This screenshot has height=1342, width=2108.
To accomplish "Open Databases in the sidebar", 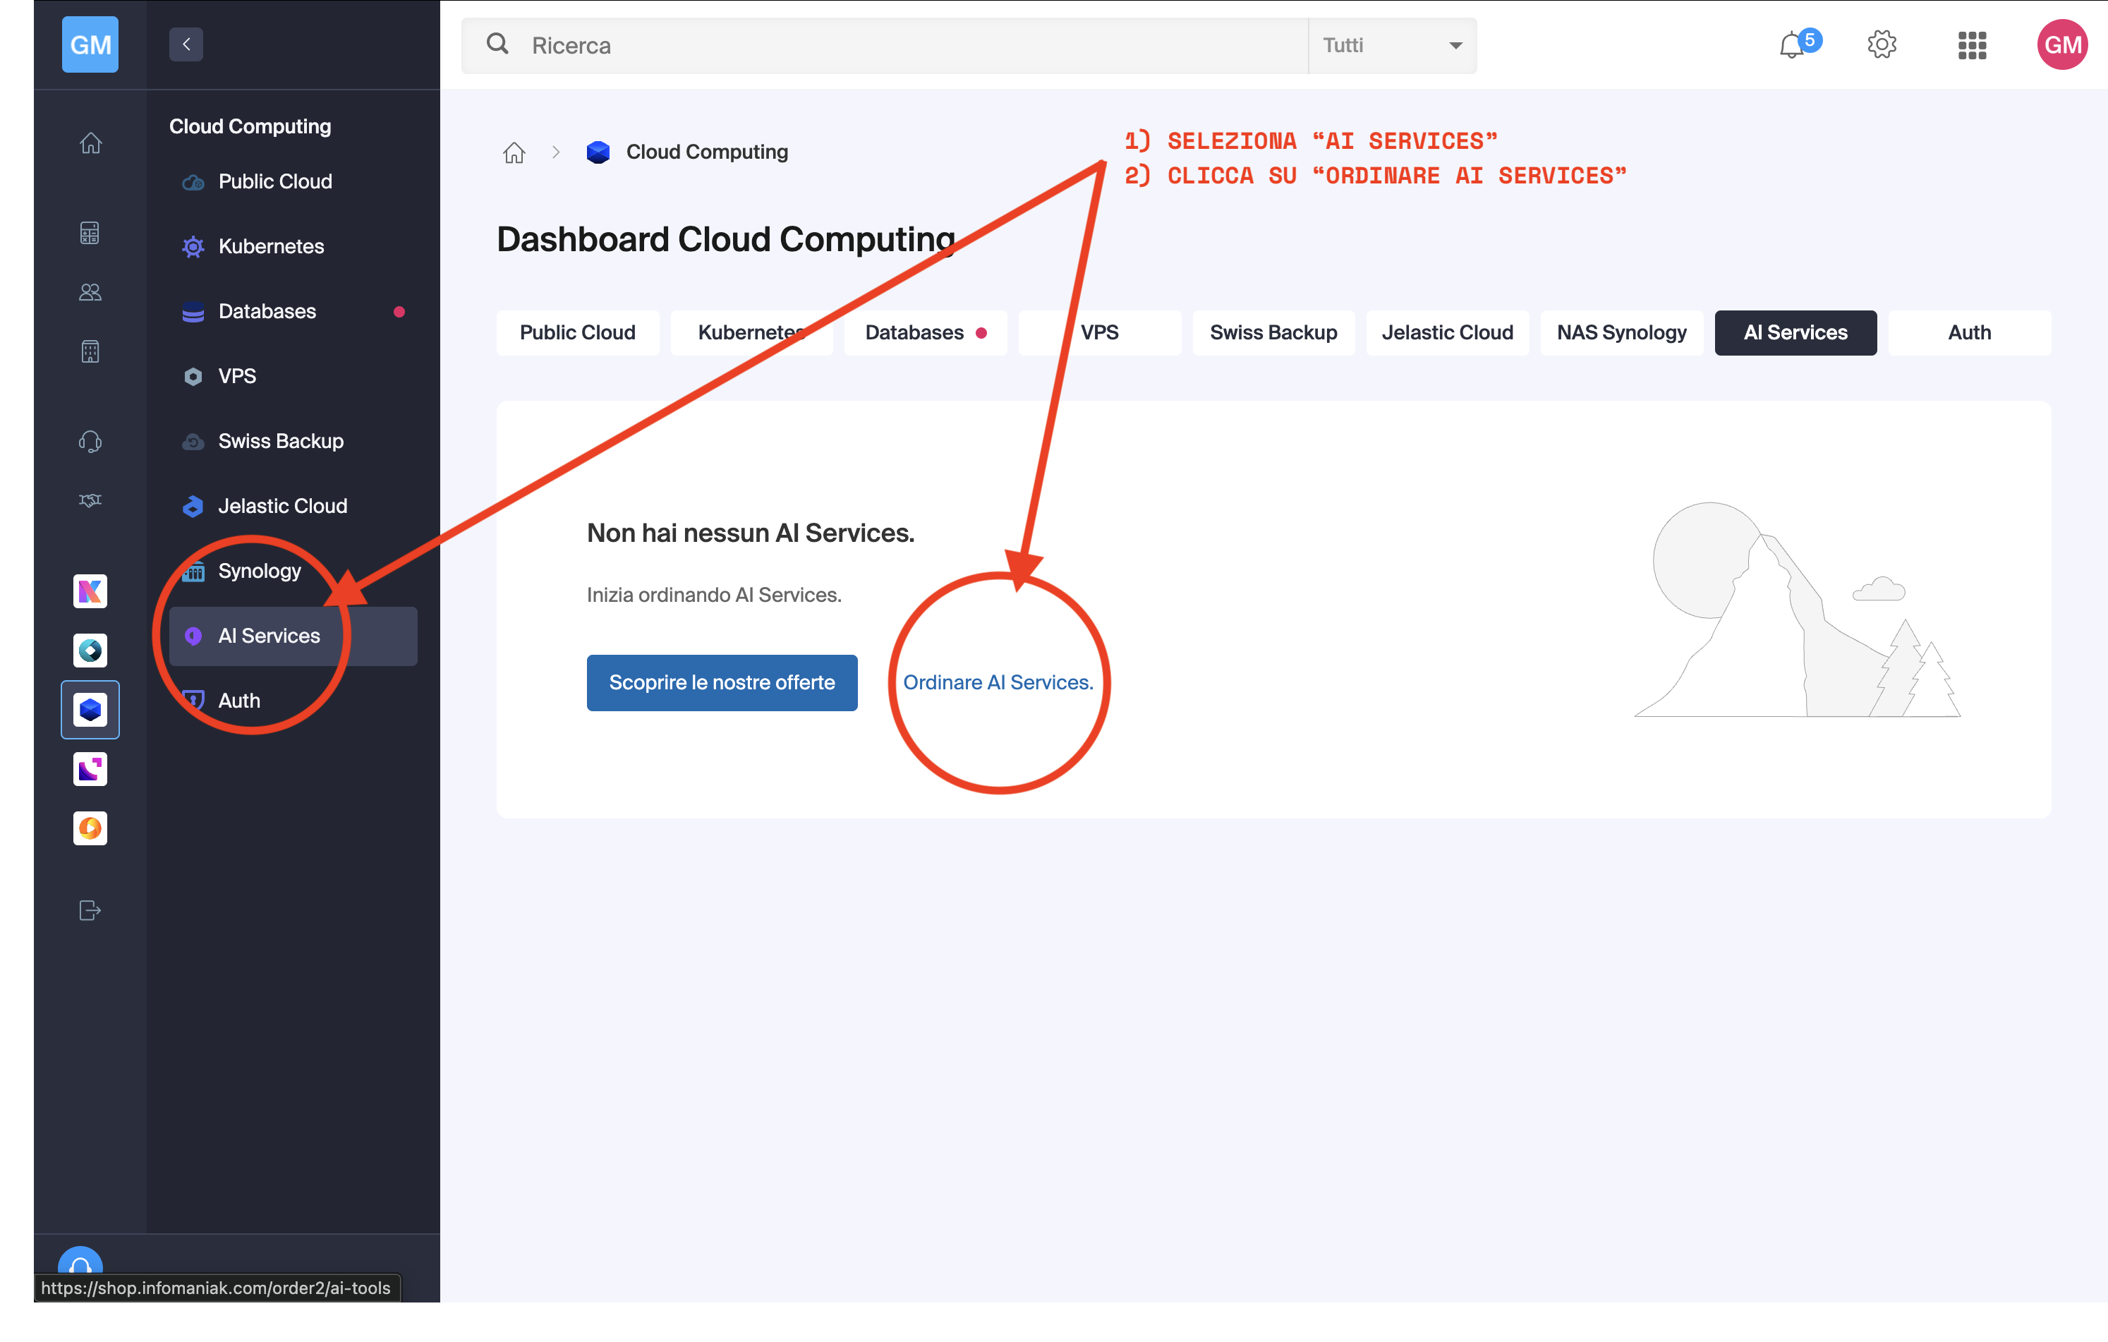I will [293, 312].
